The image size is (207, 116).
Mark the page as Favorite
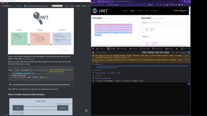tap(84, 6)
